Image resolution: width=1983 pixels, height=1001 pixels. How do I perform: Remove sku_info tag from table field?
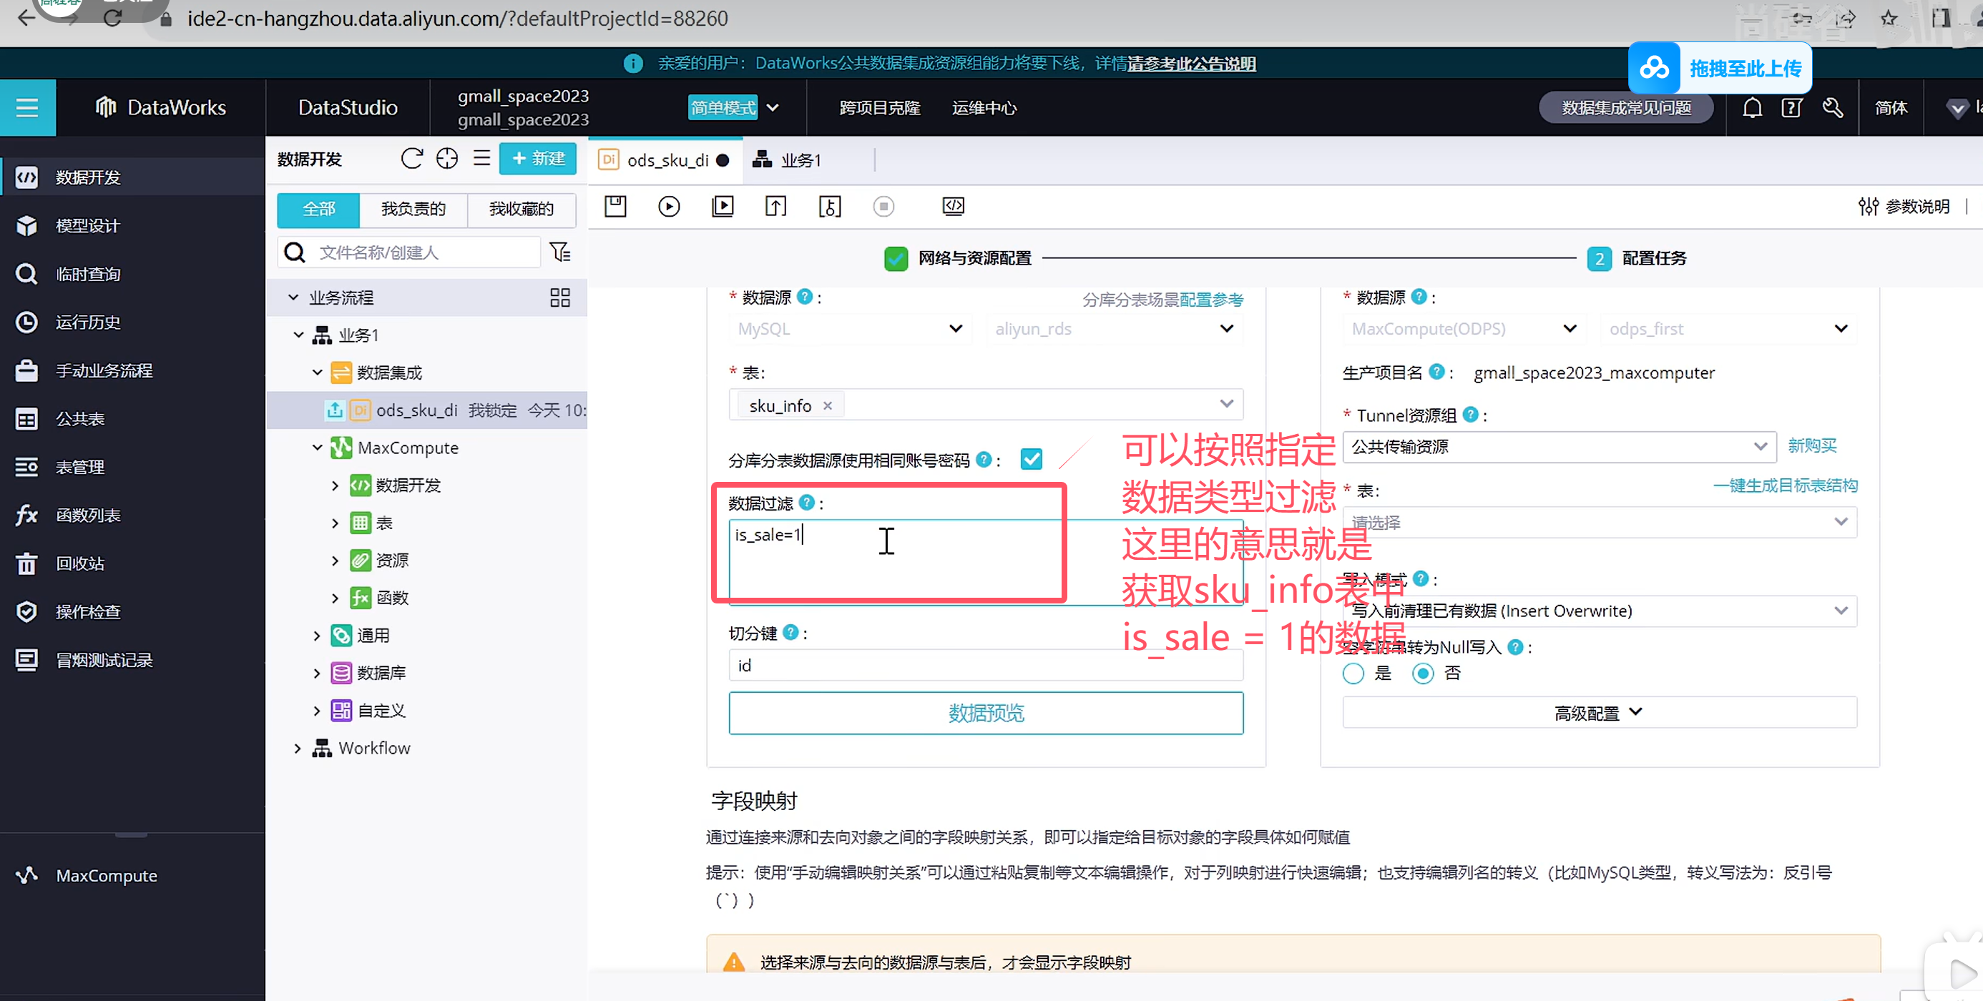point(828,405)
